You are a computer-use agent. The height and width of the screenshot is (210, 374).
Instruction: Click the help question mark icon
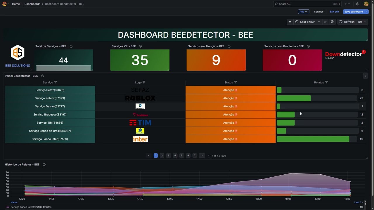[358, 4]
